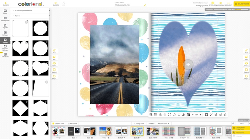Click the trash delete icon in image toolbar
Image resolution: width=250 pixels, height=140 pixels.
tap(225, 115)
